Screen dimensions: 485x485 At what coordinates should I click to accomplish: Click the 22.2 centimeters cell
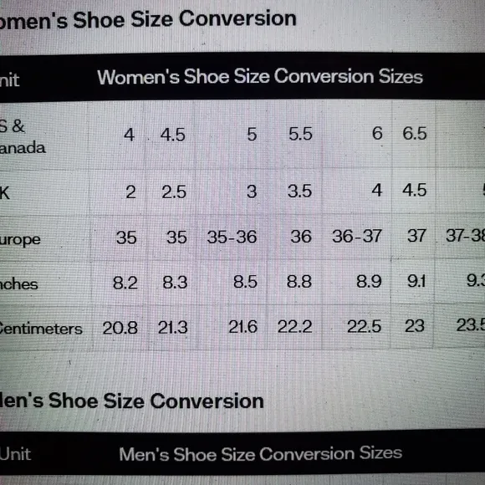pos(294,327)
